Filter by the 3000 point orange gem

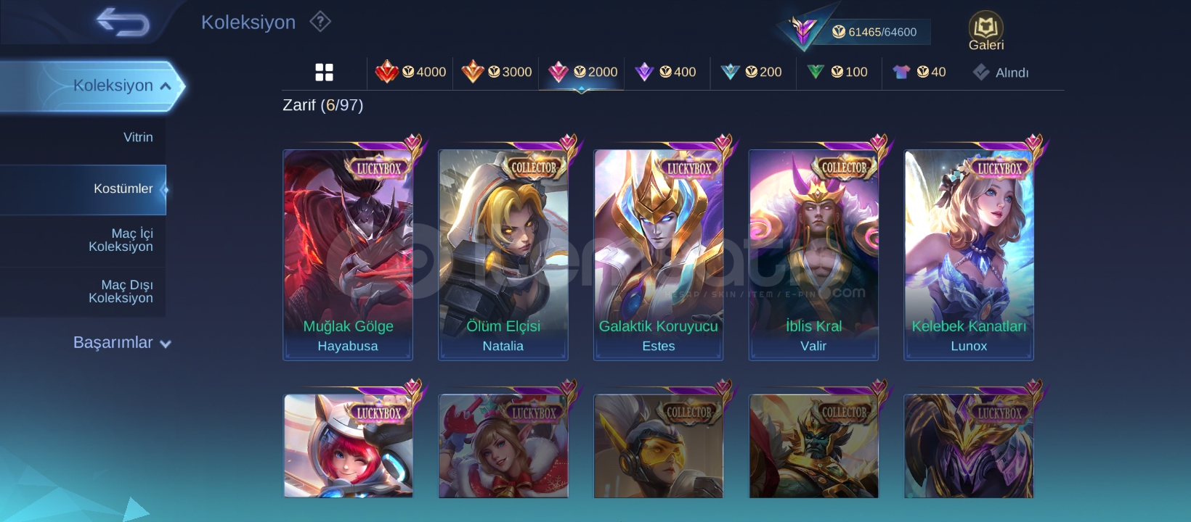coord(496,72)
